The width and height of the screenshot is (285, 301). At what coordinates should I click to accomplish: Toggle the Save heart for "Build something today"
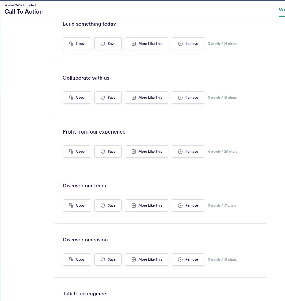coord(103,43)
